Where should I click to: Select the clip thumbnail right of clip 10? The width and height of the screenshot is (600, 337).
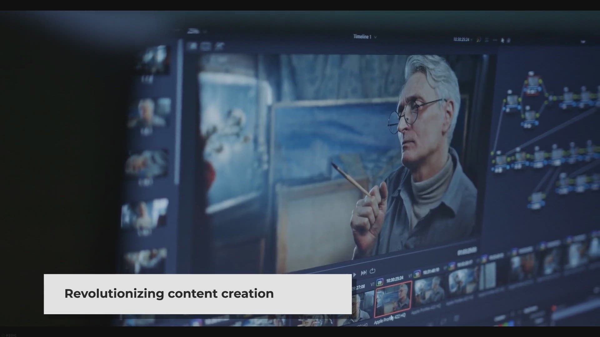[464, 281]
